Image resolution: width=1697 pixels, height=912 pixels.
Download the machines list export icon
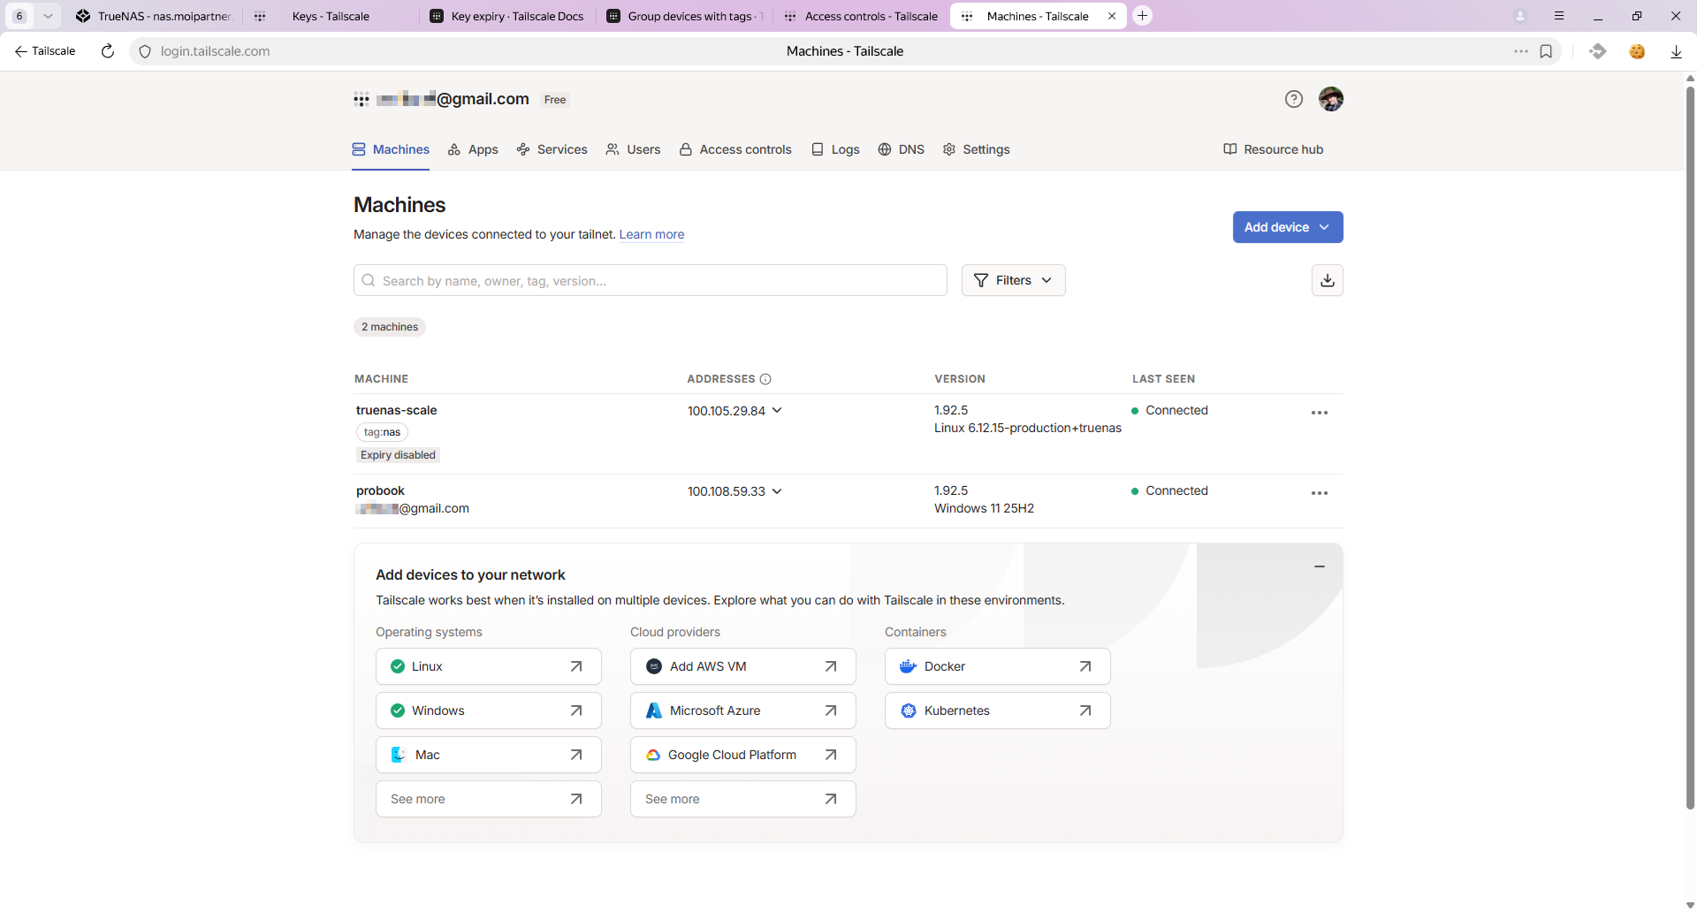click(1327, 280)
